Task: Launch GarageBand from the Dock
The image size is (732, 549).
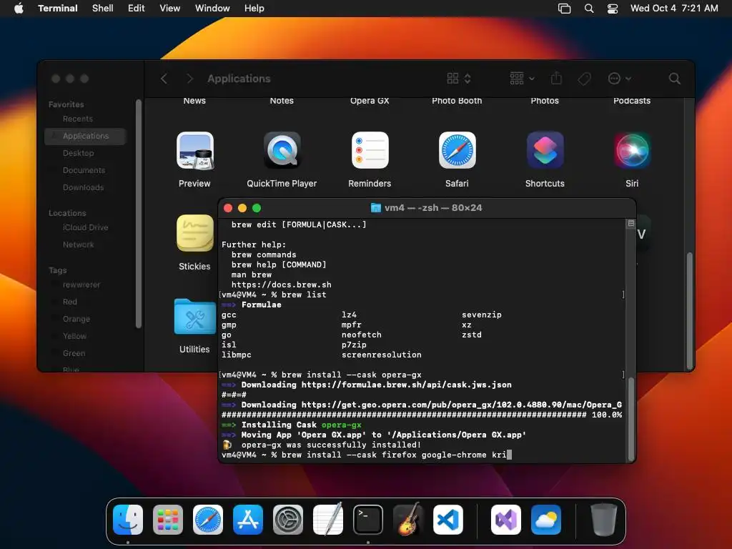Action: pyautogui.click(x=408, y=519)
